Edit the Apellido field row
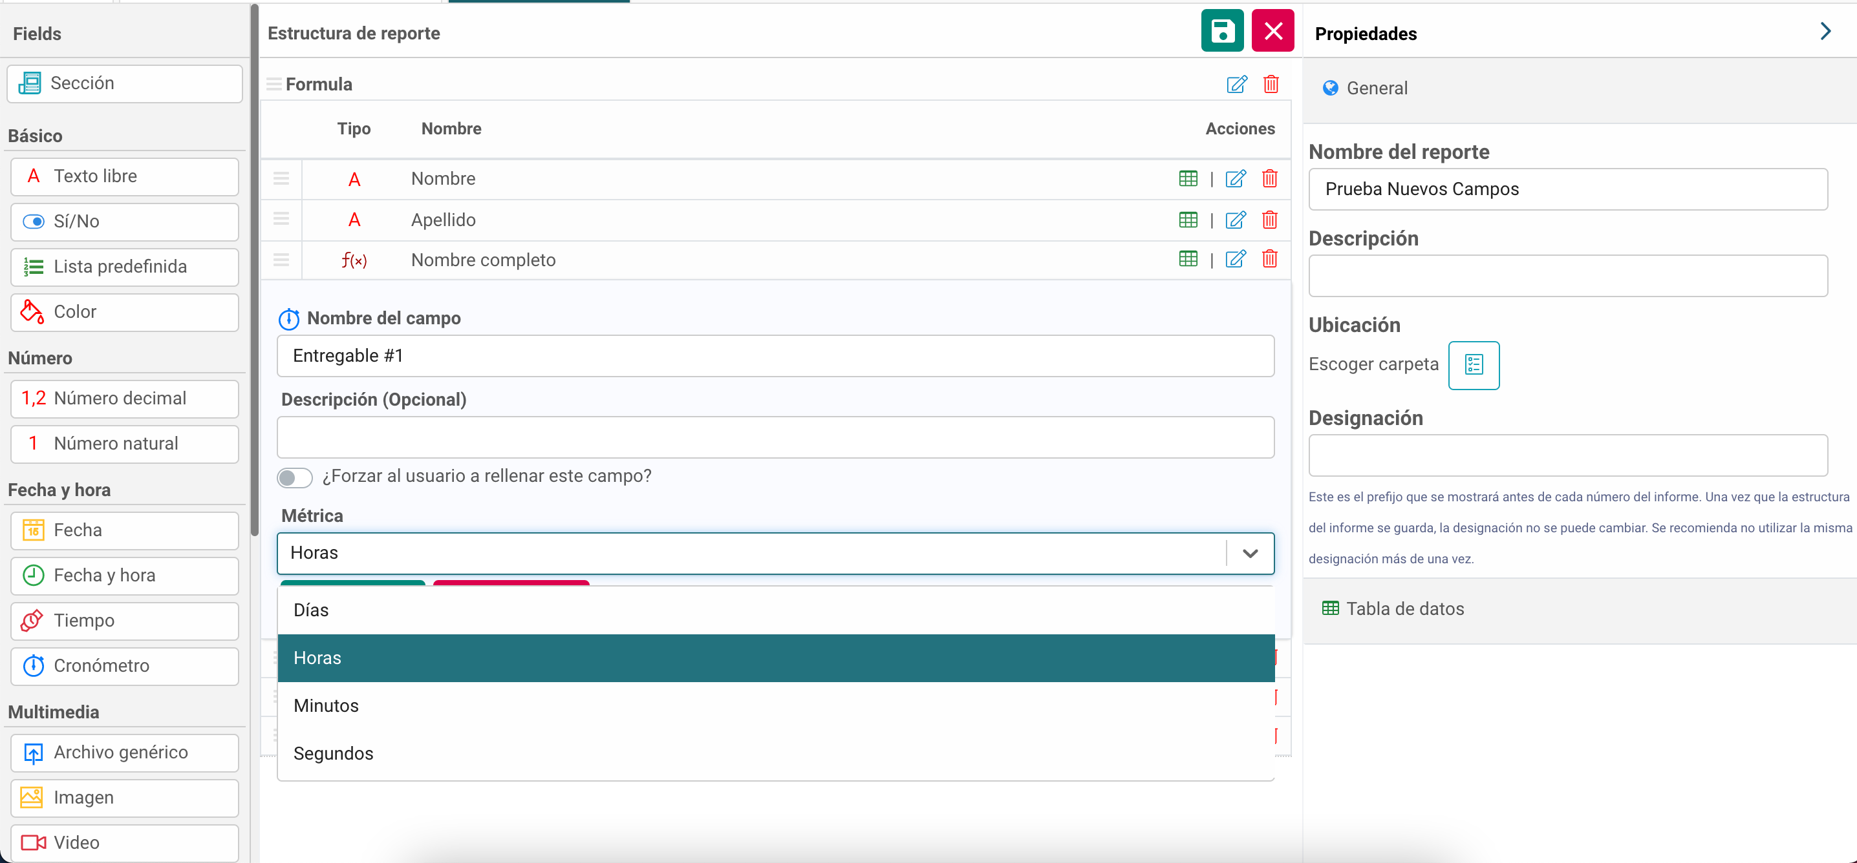 (1236, 220)
